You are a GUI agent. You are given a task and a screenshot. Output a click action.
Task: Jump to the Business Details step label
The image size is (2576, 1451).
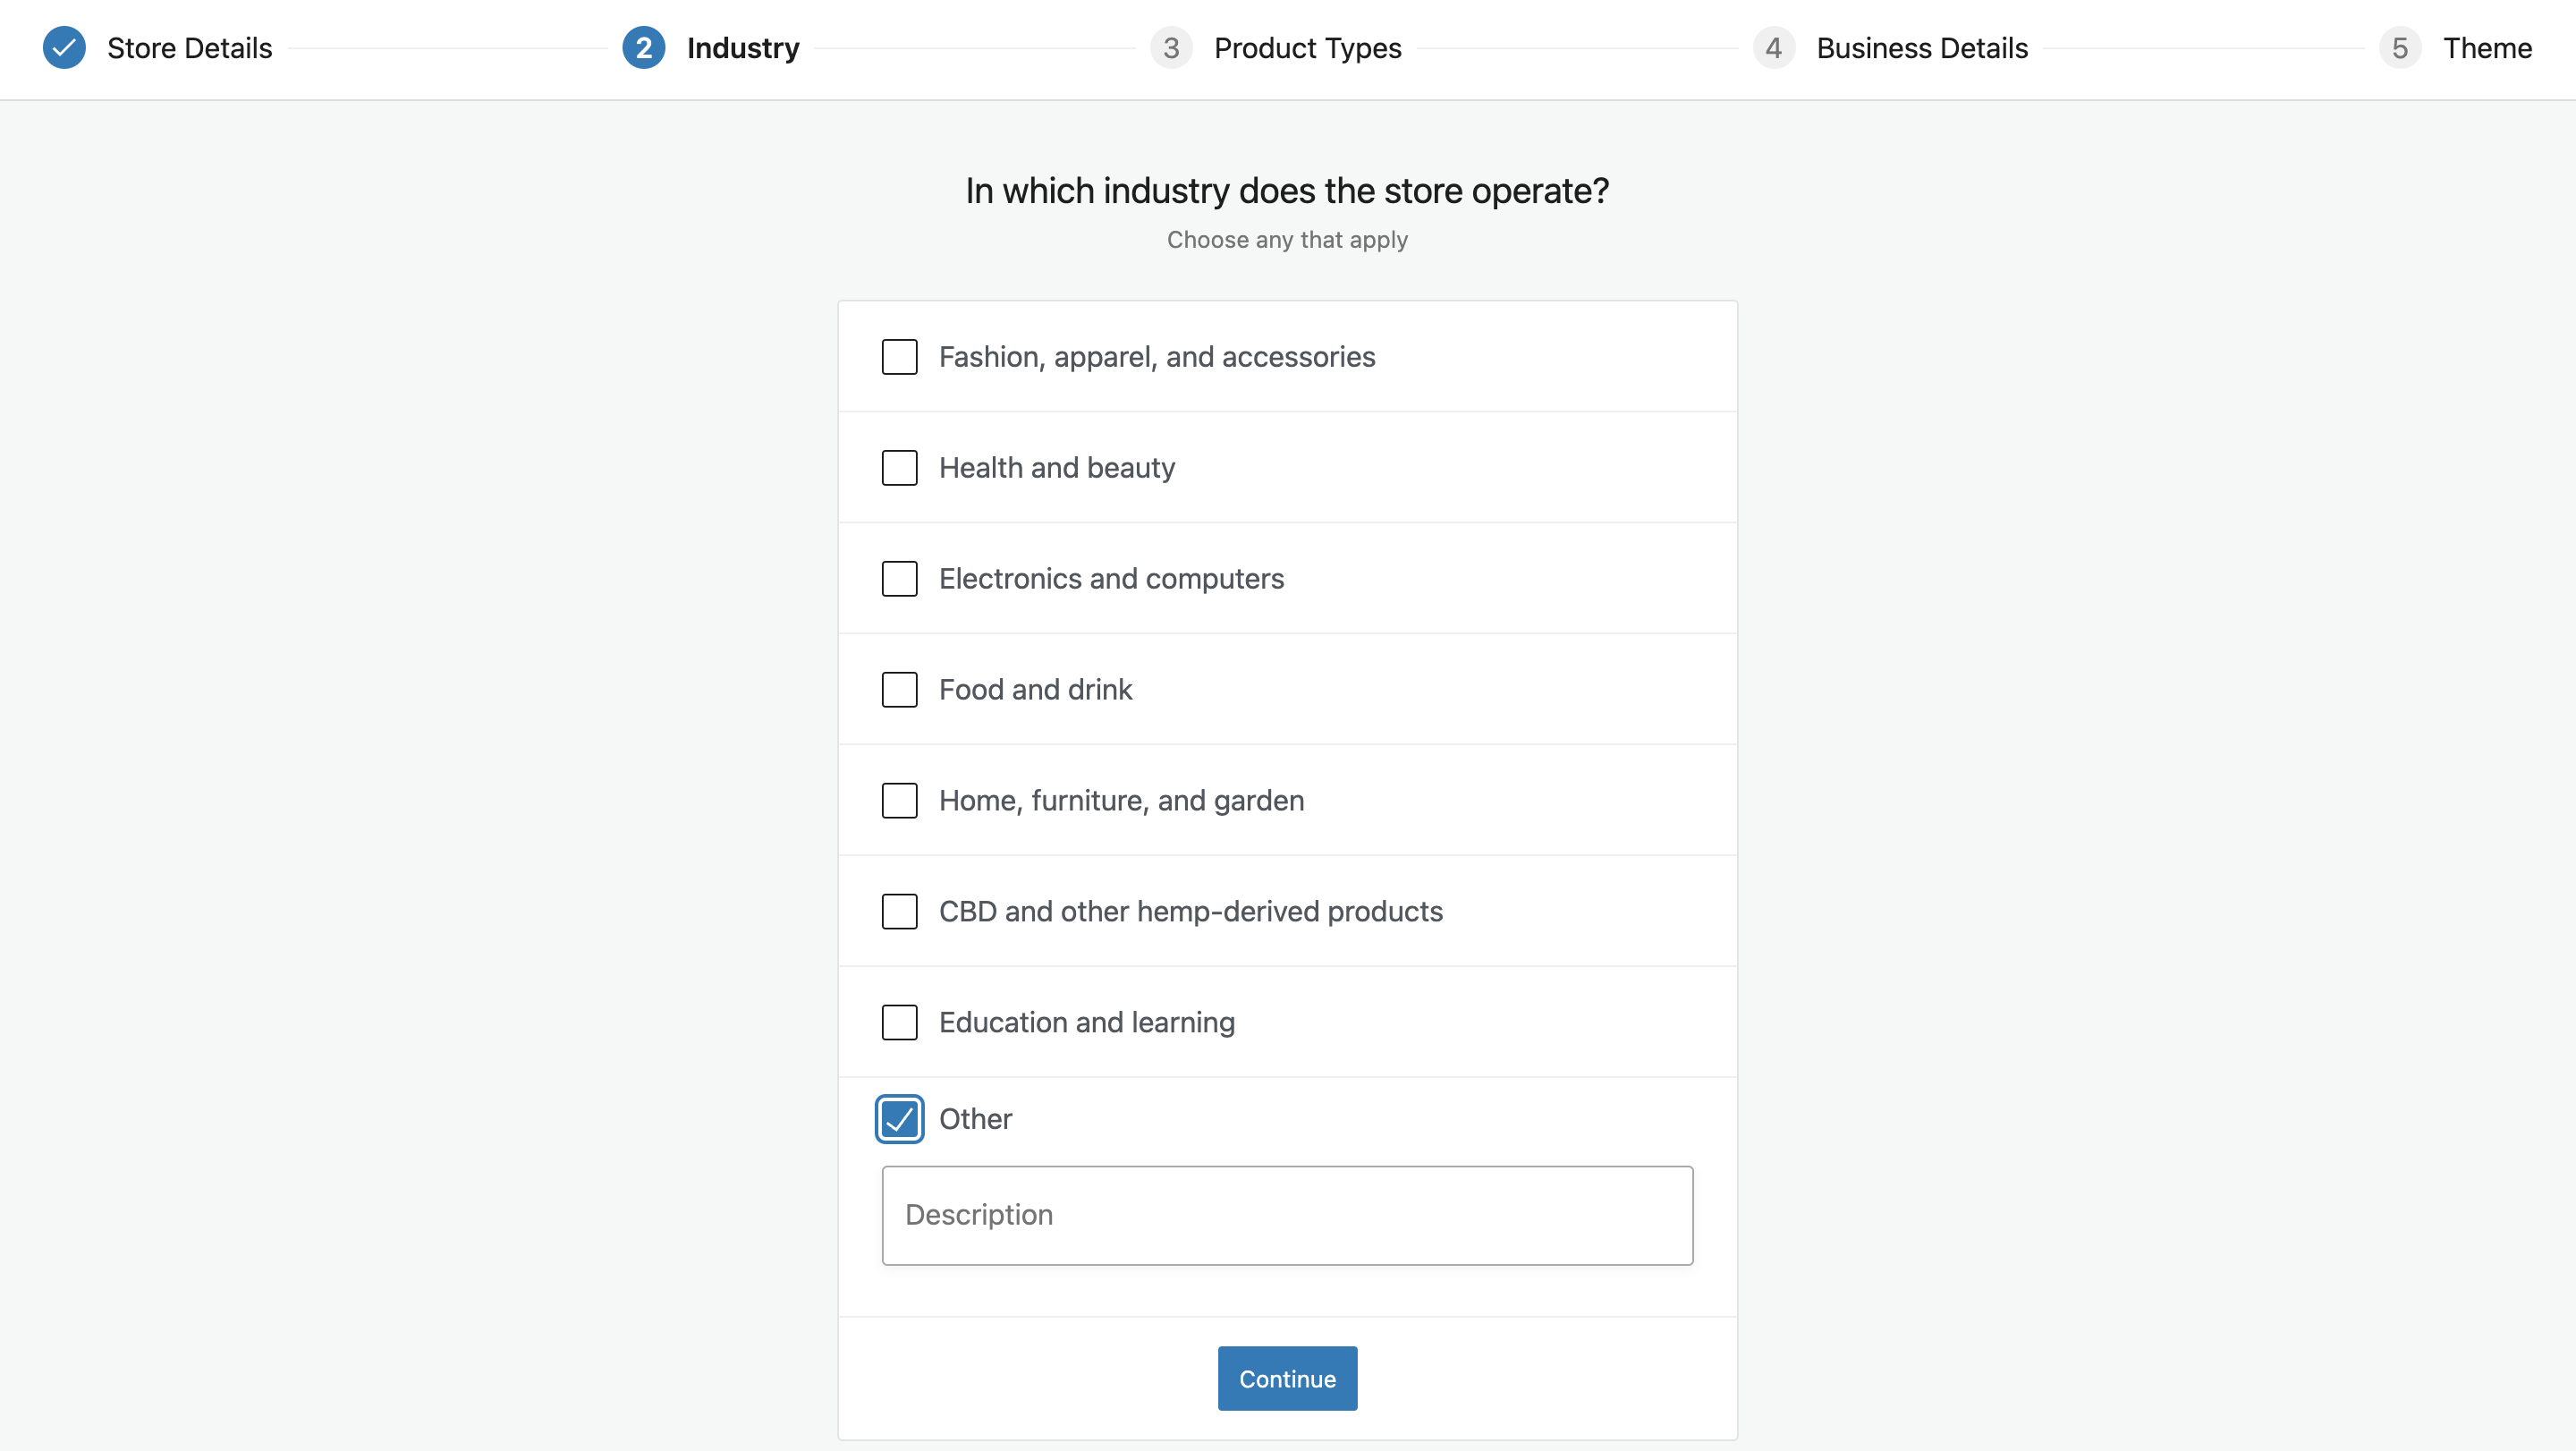click(1921, 48)
